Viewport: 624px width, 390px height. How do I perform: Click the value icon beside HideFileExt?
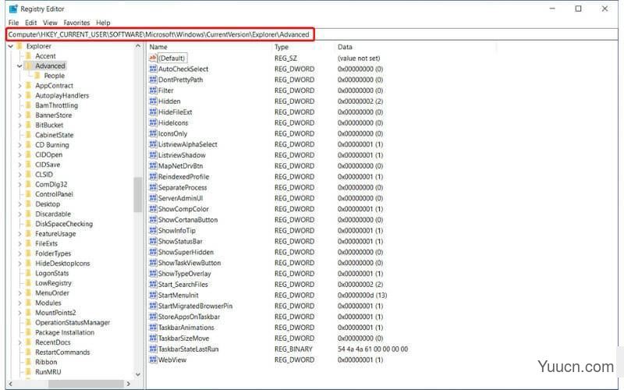[x=153, y=112]
